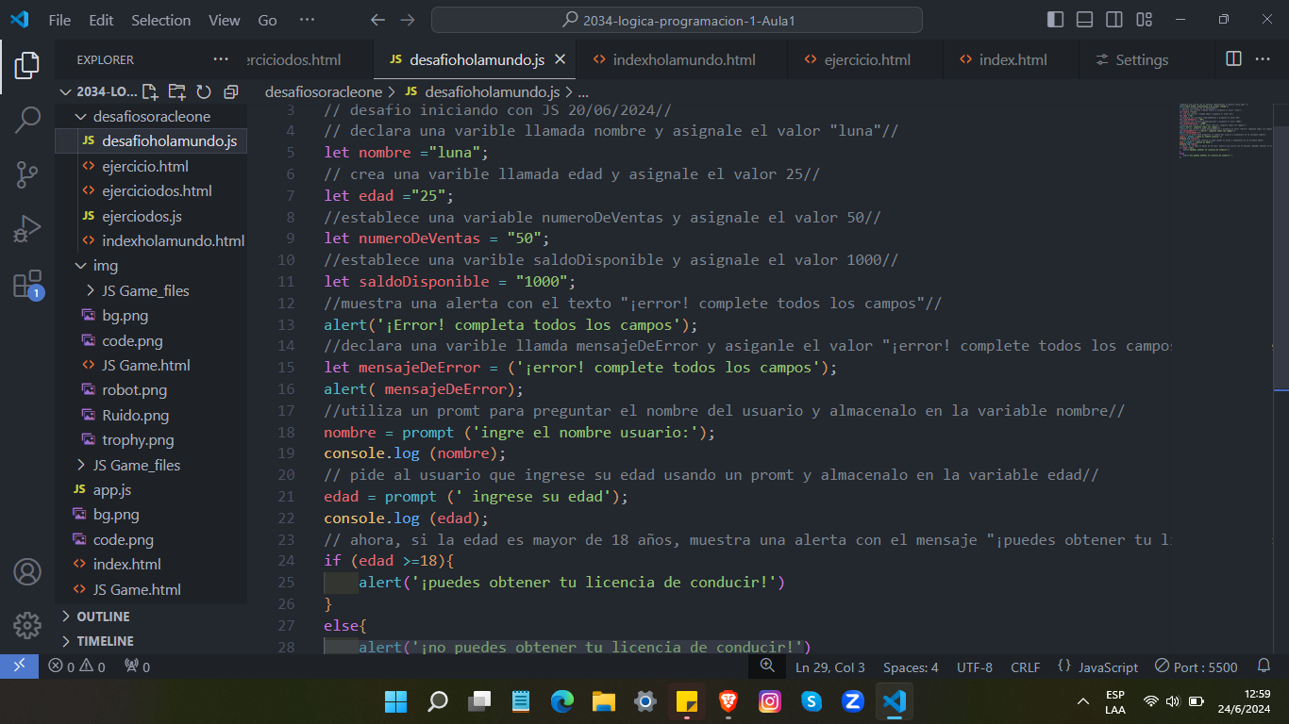Collapse the desafiosoracleone folder

[x=151, y=117]
